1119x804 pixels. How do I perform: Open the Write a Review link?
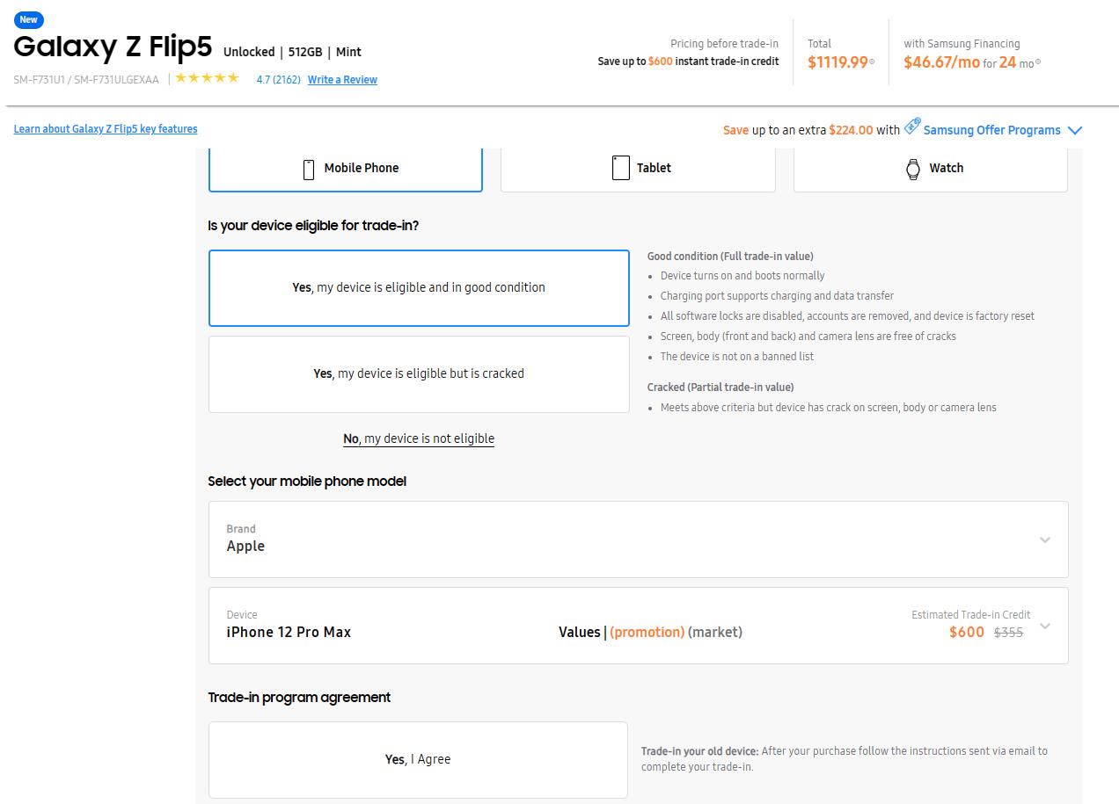[342, 80]
